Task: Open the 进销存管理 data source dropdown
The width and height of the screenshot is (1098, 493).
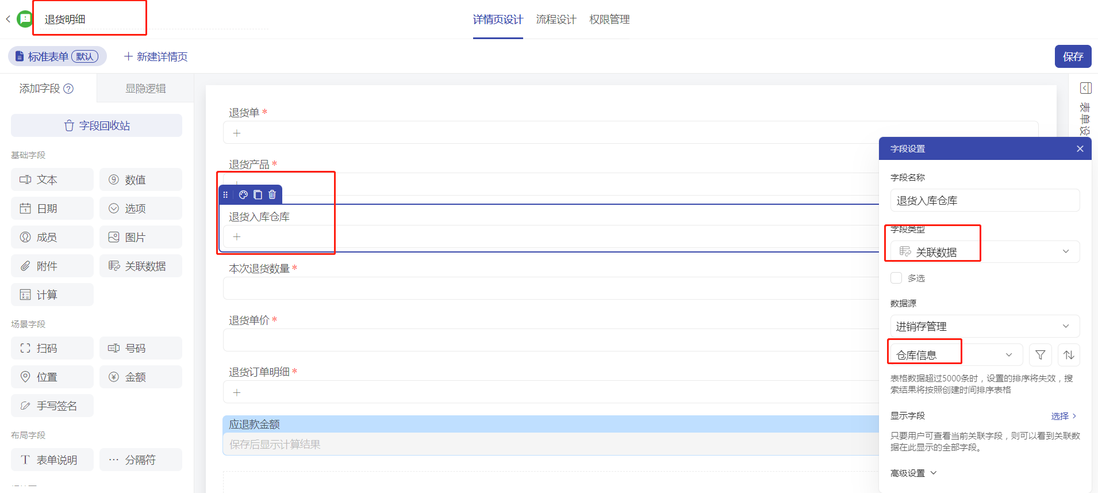Action: [x=985, y=326]
